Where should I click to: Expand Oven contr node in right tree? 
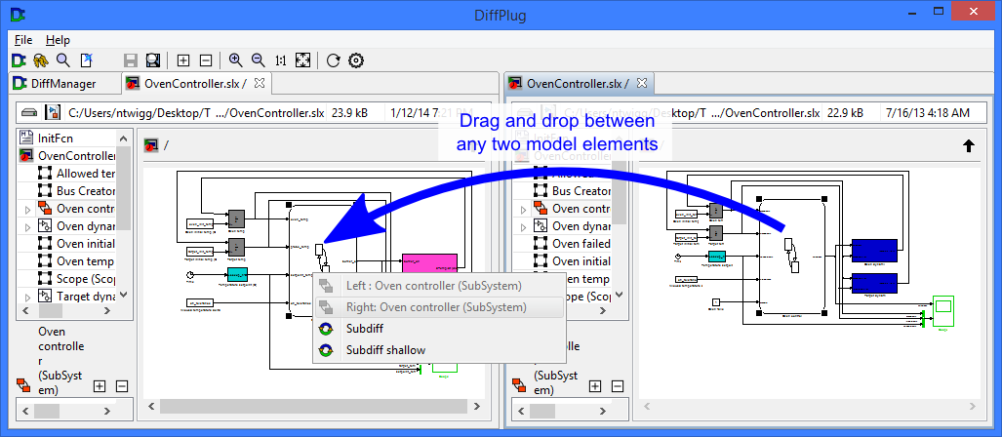(x=523, y=209)
